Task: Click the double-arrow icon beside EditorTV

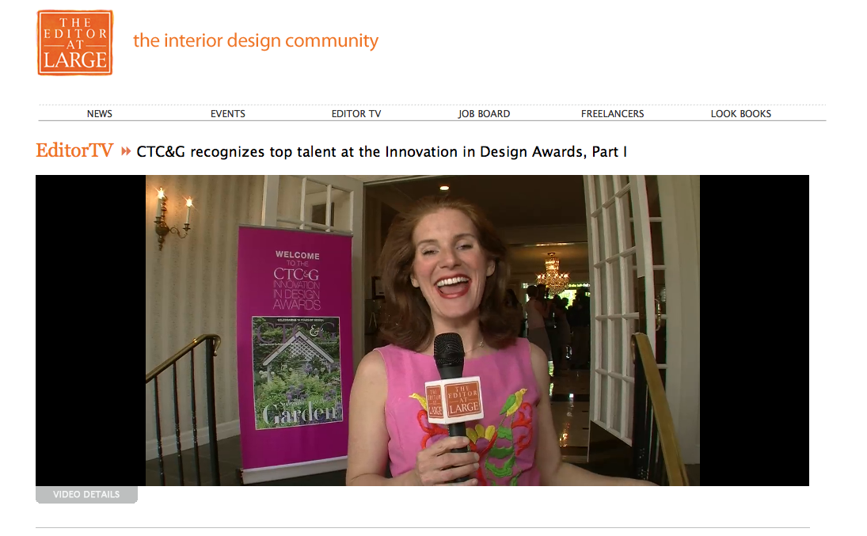Action: click(x=126, y=152)
